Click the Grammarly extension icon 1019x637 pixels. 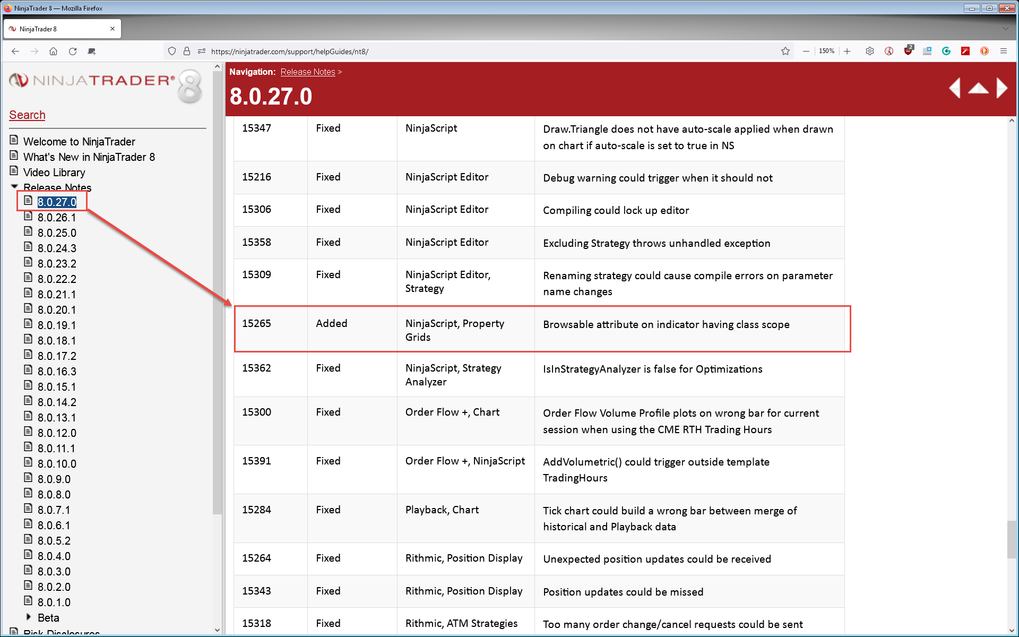point(946,51)
